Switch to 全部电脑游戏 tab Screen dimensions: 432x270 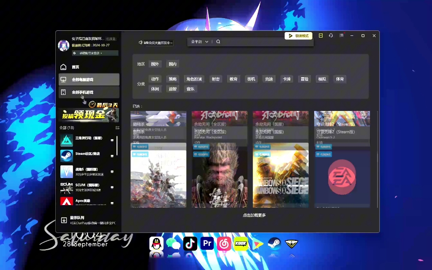click(x=89, y=80)
